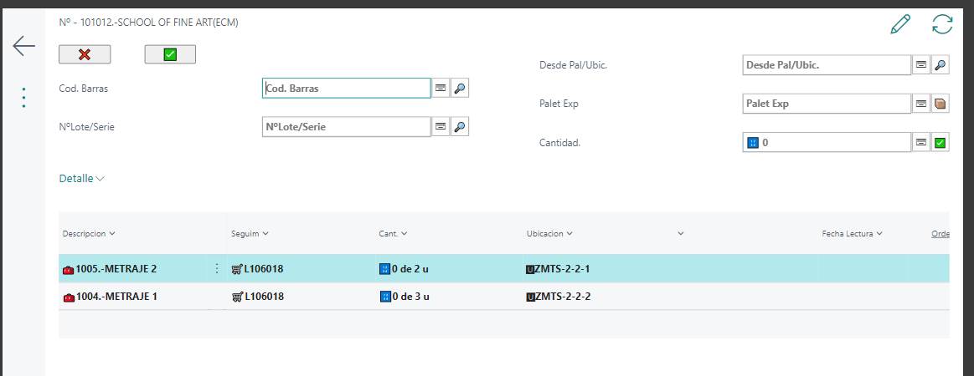The image size is (974, 376).
Task: Click location ZMTS-2-2-2
Action: [x=562, y=296]
